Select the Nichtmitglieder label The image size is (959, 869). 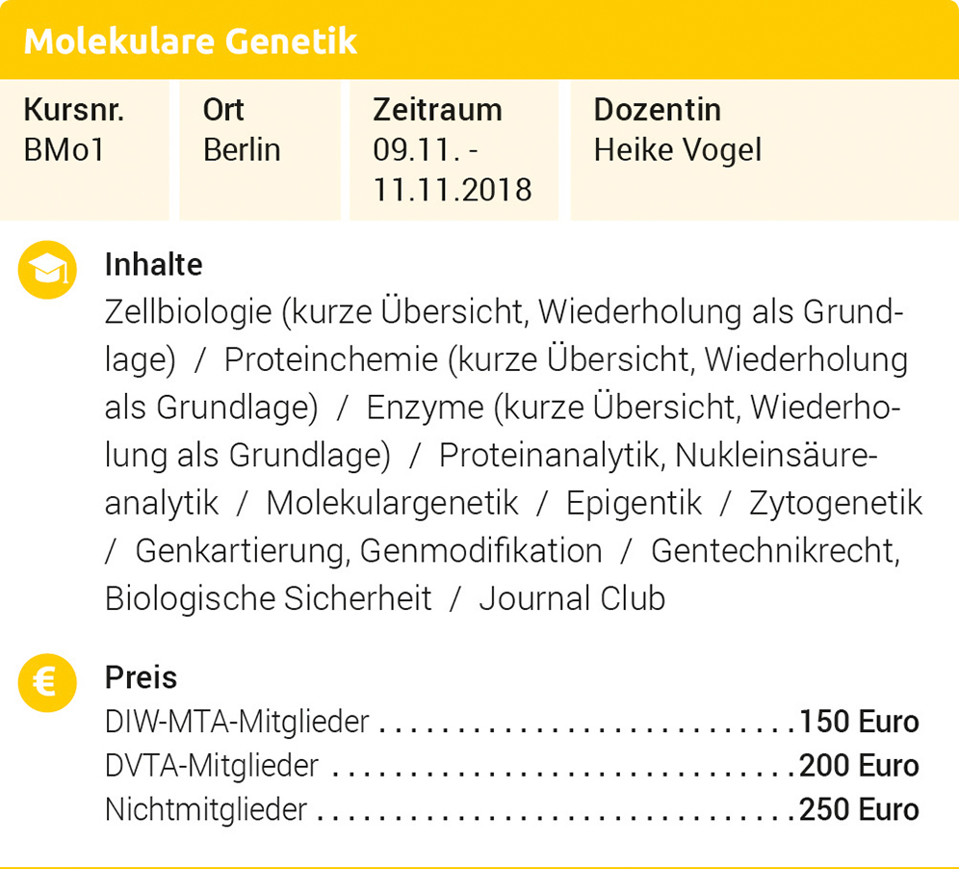(x=206, y=809)
